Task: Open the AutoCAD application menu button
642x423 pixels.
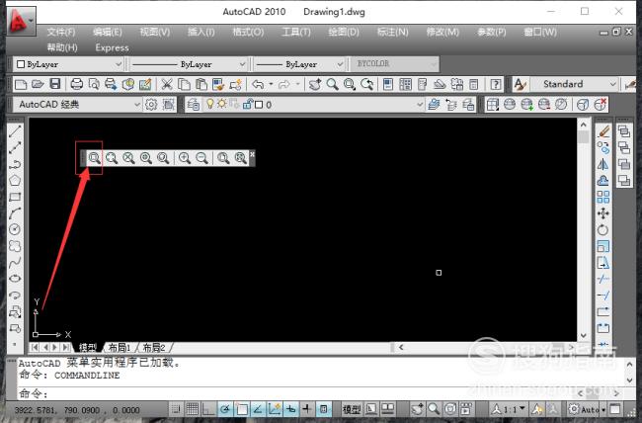Action: (x=21, y=20)
